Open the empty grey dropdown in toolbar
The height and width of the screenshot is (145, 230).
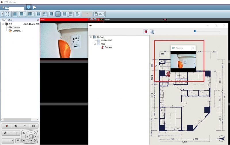pyautogui.click(x=87, y=14)
